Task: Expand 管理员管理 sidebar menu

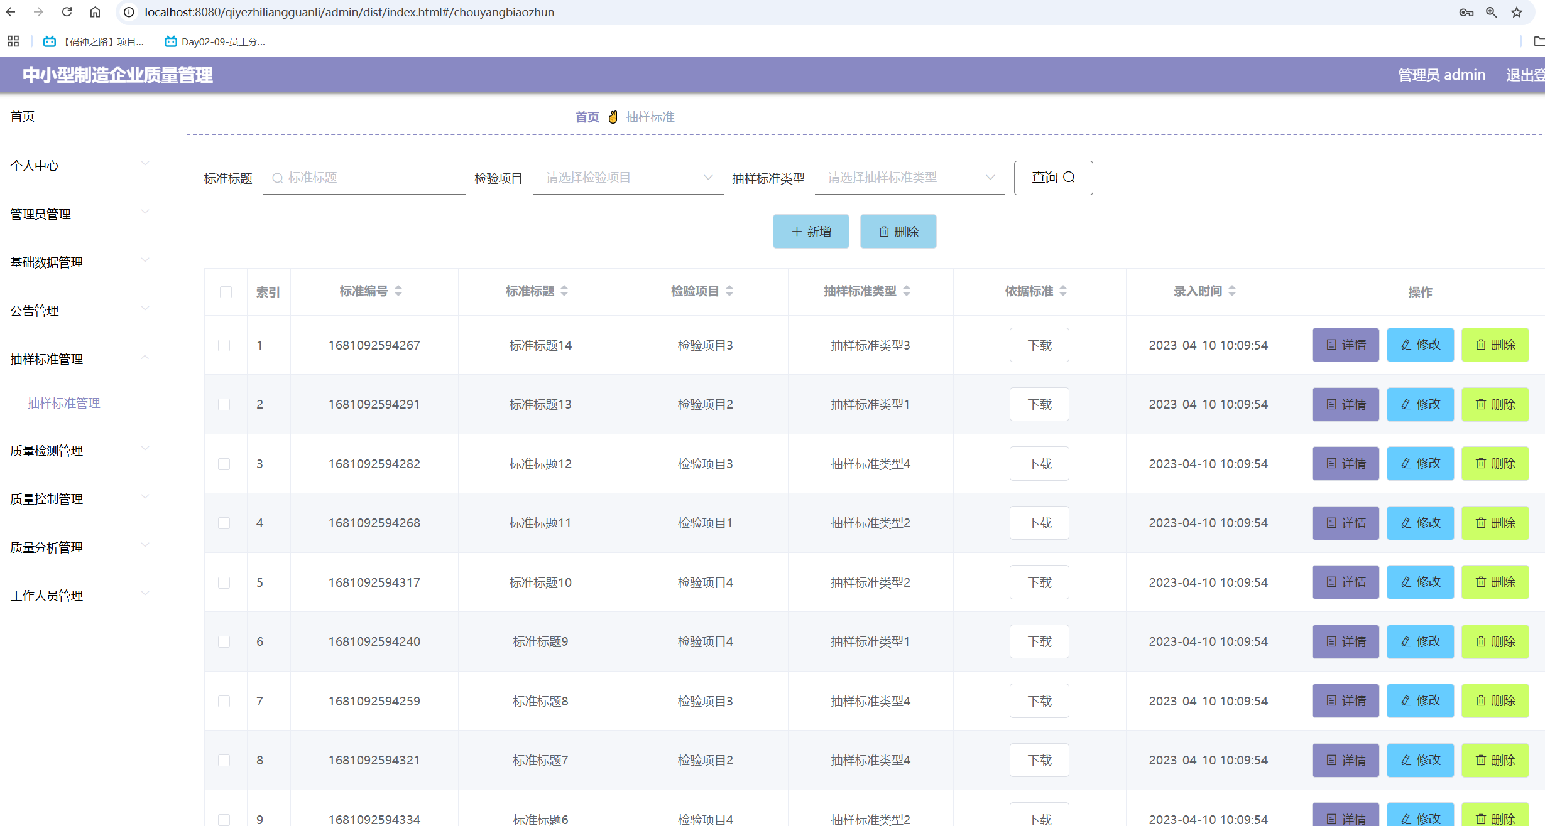Action: pyautogui.click(x=79, y=213)
